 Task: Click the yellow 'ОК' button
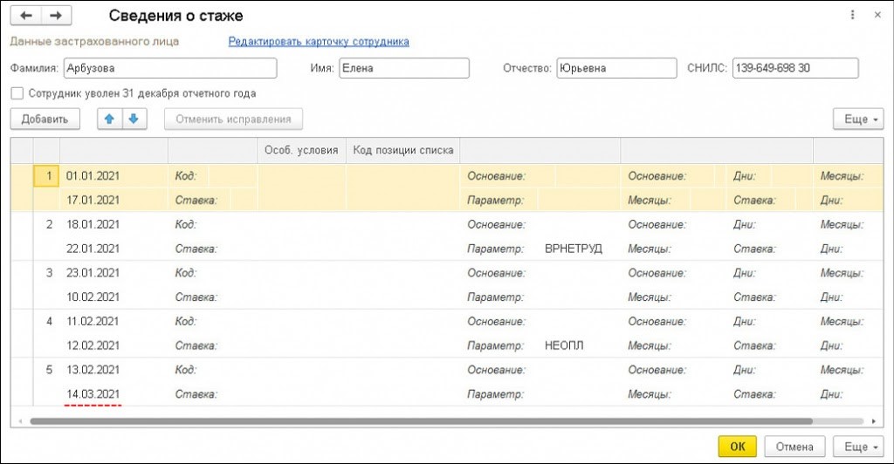click(738, 447)
